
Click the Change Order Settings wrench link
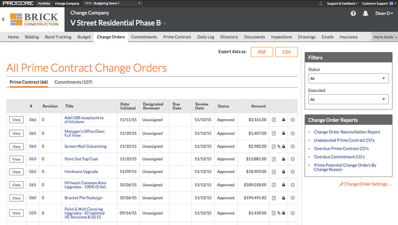(x=366, y=184)
